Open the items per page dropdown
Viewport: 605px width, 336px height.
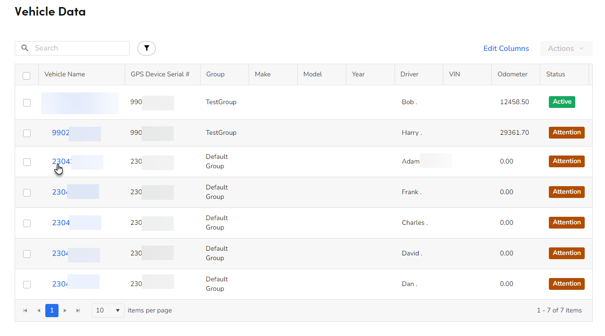coord(108,311)
